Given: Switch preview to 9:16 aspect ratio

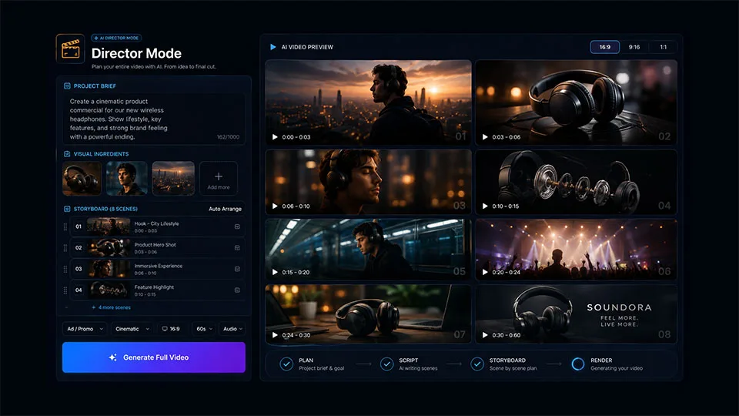Looking at the screenshot, I should [634, 47].
